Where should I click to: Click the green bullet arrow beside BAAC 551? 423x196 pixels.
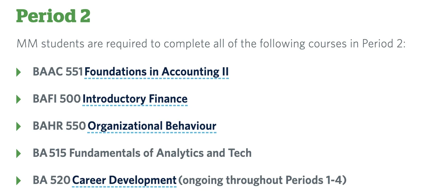[19, 72]
